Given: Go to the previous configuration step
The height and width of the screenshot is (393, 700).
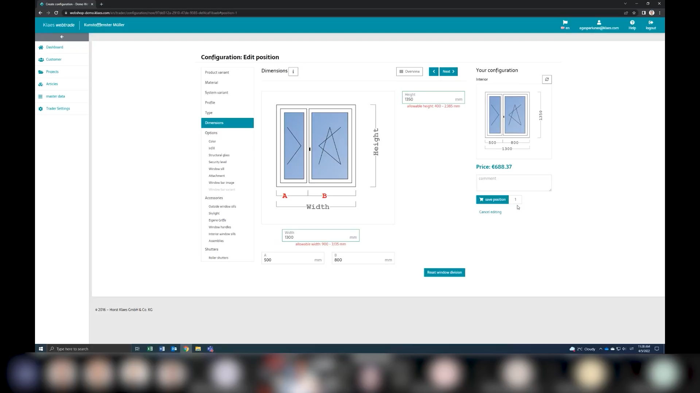Looking at the screenshot, I should click(x=433, y=72).
